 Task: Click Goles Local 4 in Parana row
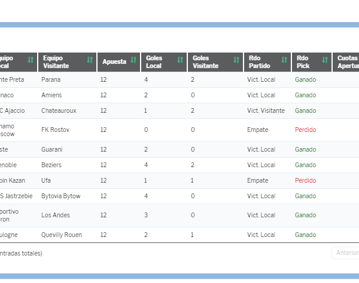point(146,79)
